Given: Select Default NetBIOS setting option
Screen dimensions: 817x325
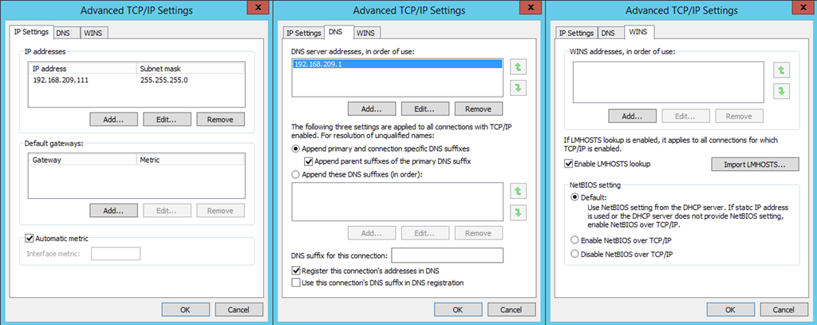Looking at the screenshot, I should tap(574, 197).
